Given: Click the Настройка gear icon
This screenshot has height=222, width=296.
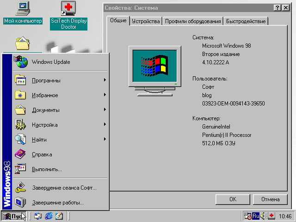Looking at the screenshot, I should [x=20, y=124].
